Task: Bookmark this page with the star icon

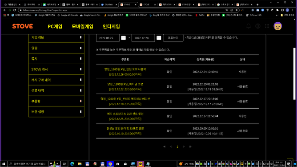Action: pos(237,10)
